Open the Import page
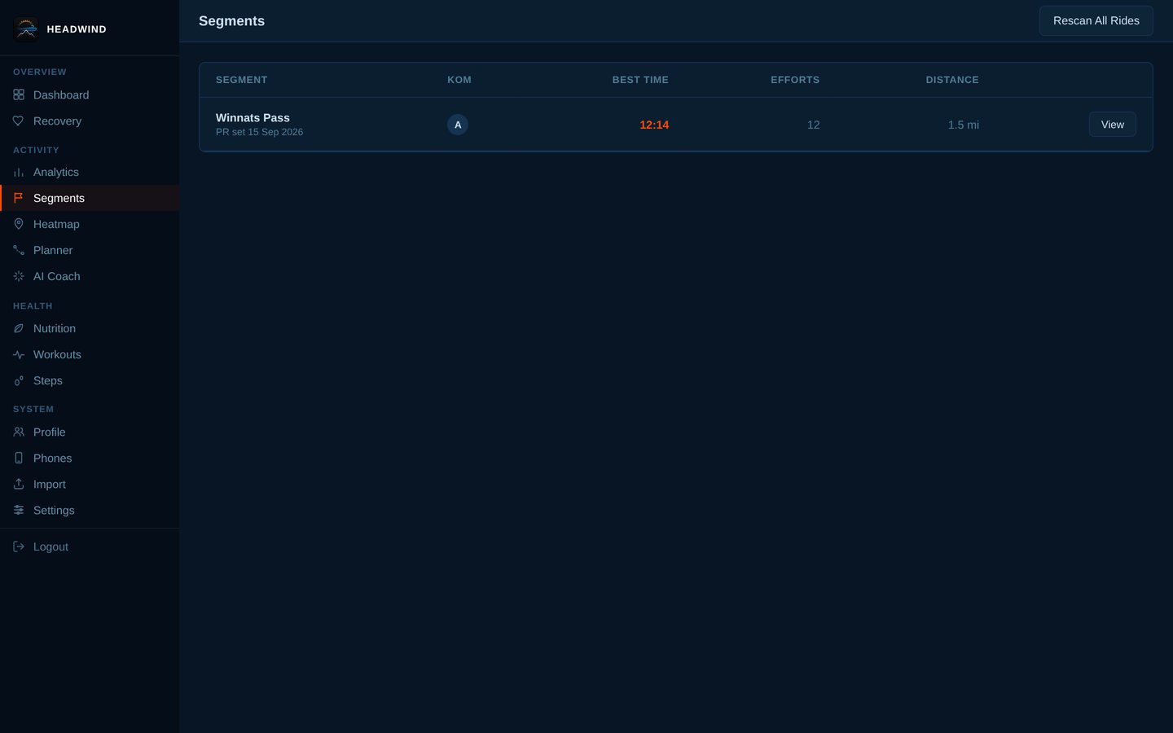This screenshot has height=733, width=1173. (x=90, y=485)
